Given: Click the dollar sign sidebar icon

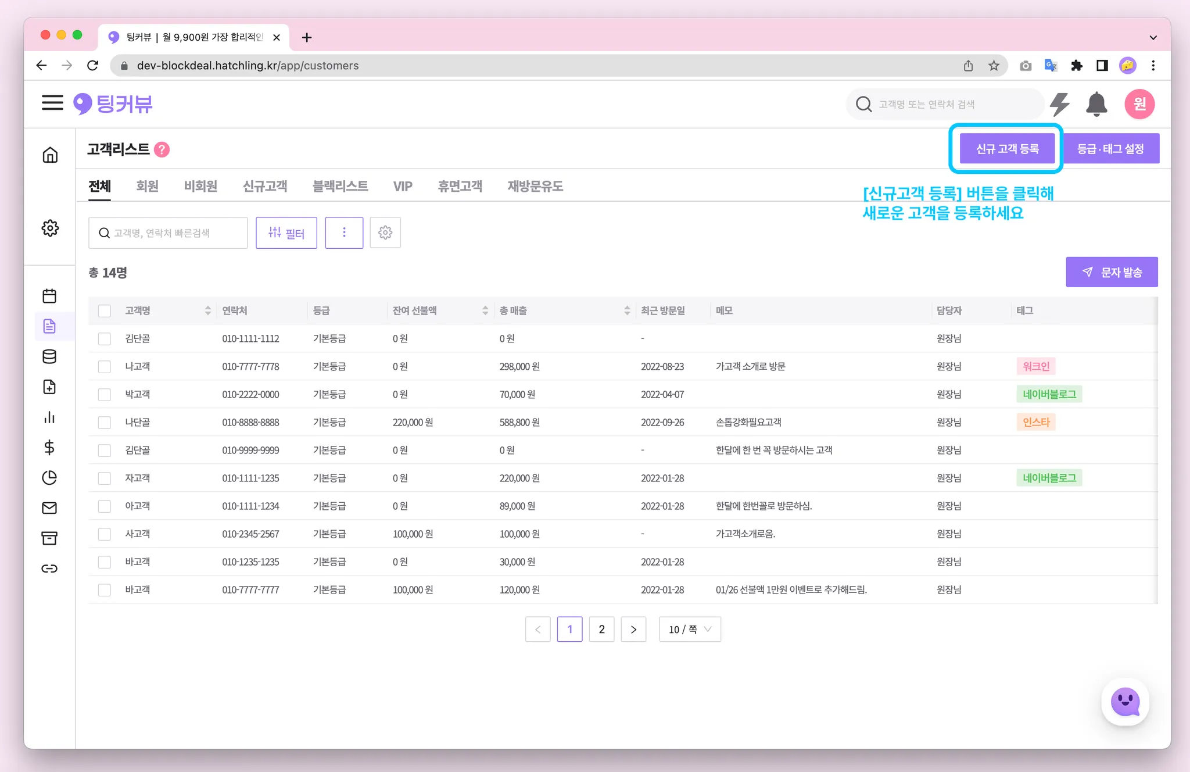Looking at the screenshot, I should (50, 447).
